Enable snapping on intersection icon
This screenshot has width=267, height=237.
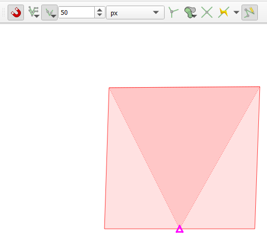tap(207, 12)
